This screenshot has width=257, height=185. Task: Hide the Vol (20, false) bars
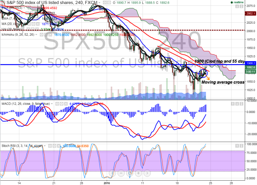28,29
